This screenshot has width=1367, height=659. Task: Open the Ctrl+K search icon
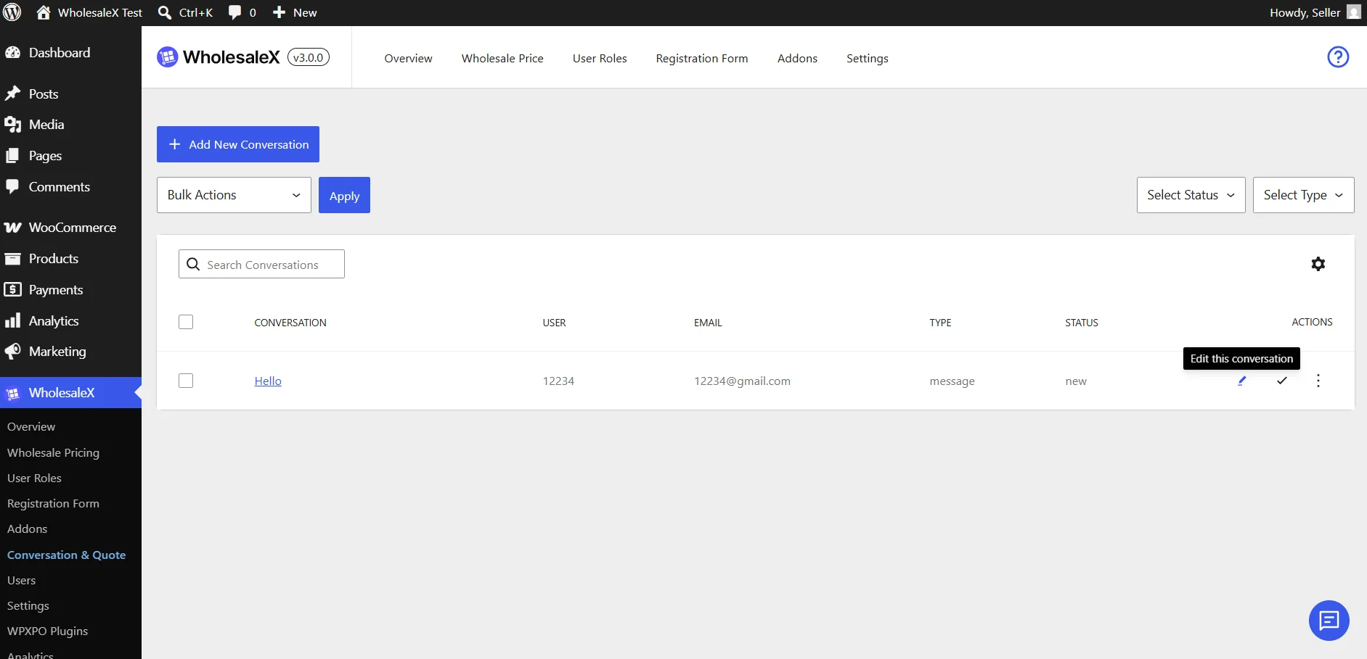coord(165,12)
